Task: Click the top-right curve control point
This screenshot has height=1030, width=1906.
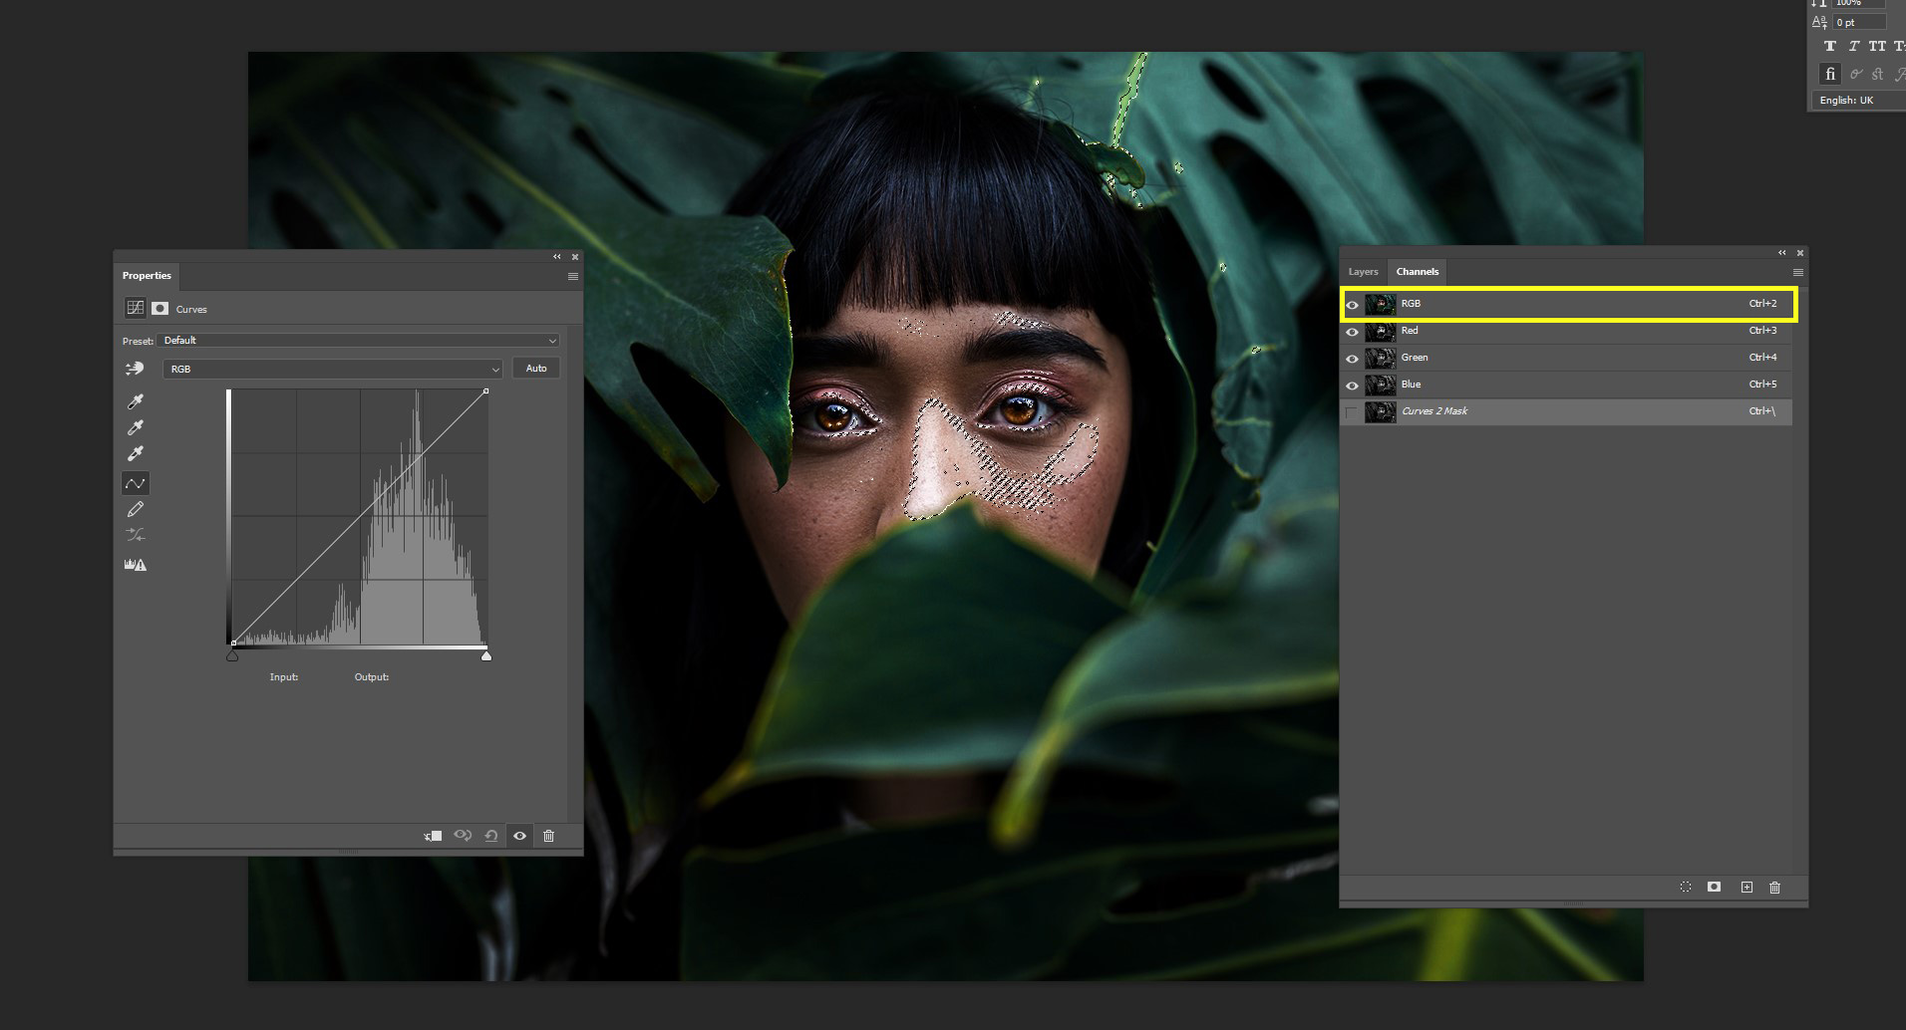Action: click(485, 391)
